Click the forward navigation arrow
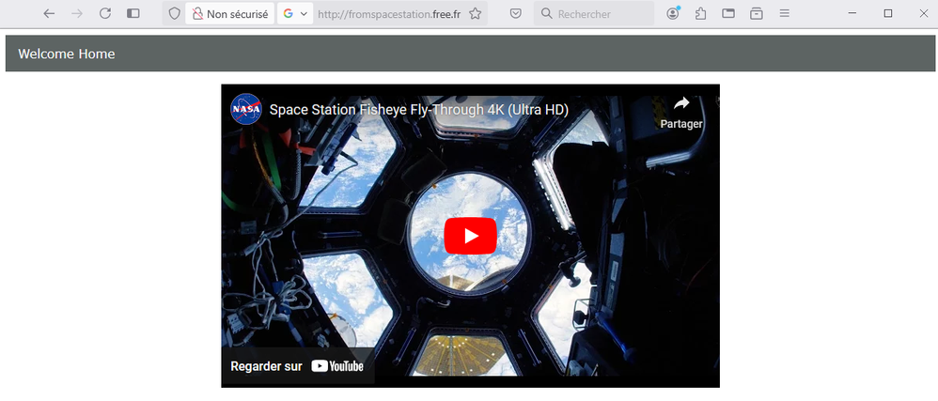938x401 pixels. click(77, 14)
